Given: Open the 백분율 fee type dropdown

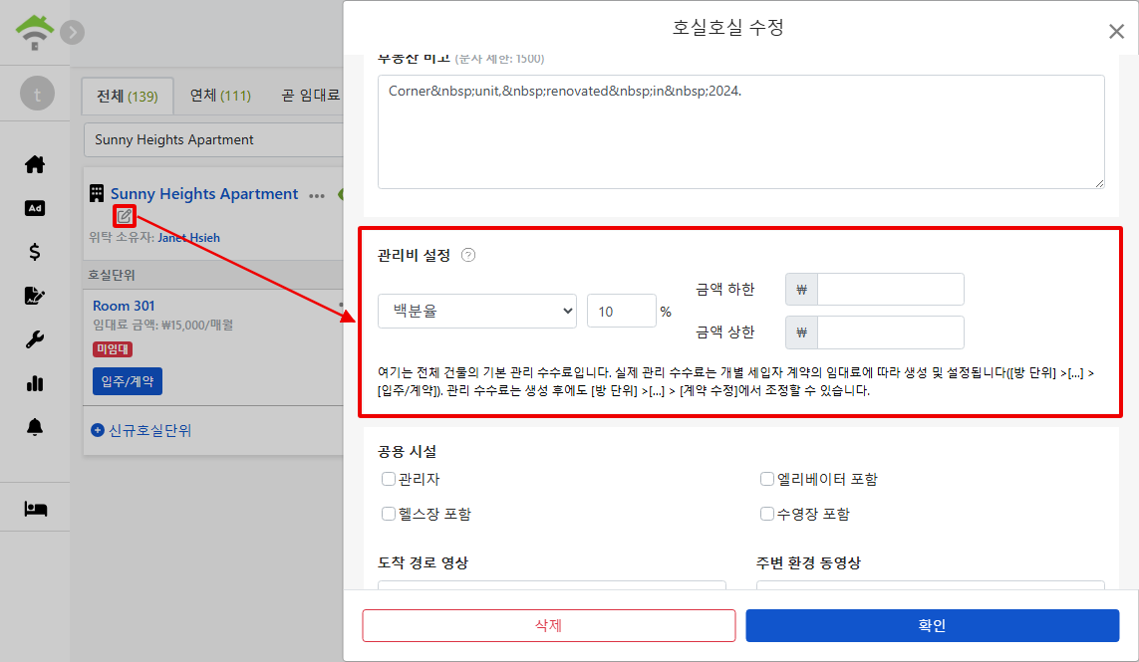Looking at the screenshot, I should click(477, 311).
